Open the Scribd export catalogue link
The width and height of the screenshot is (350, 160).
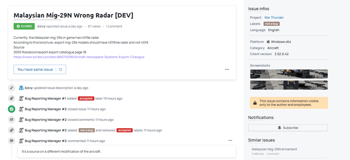click(x=79, y=57)
